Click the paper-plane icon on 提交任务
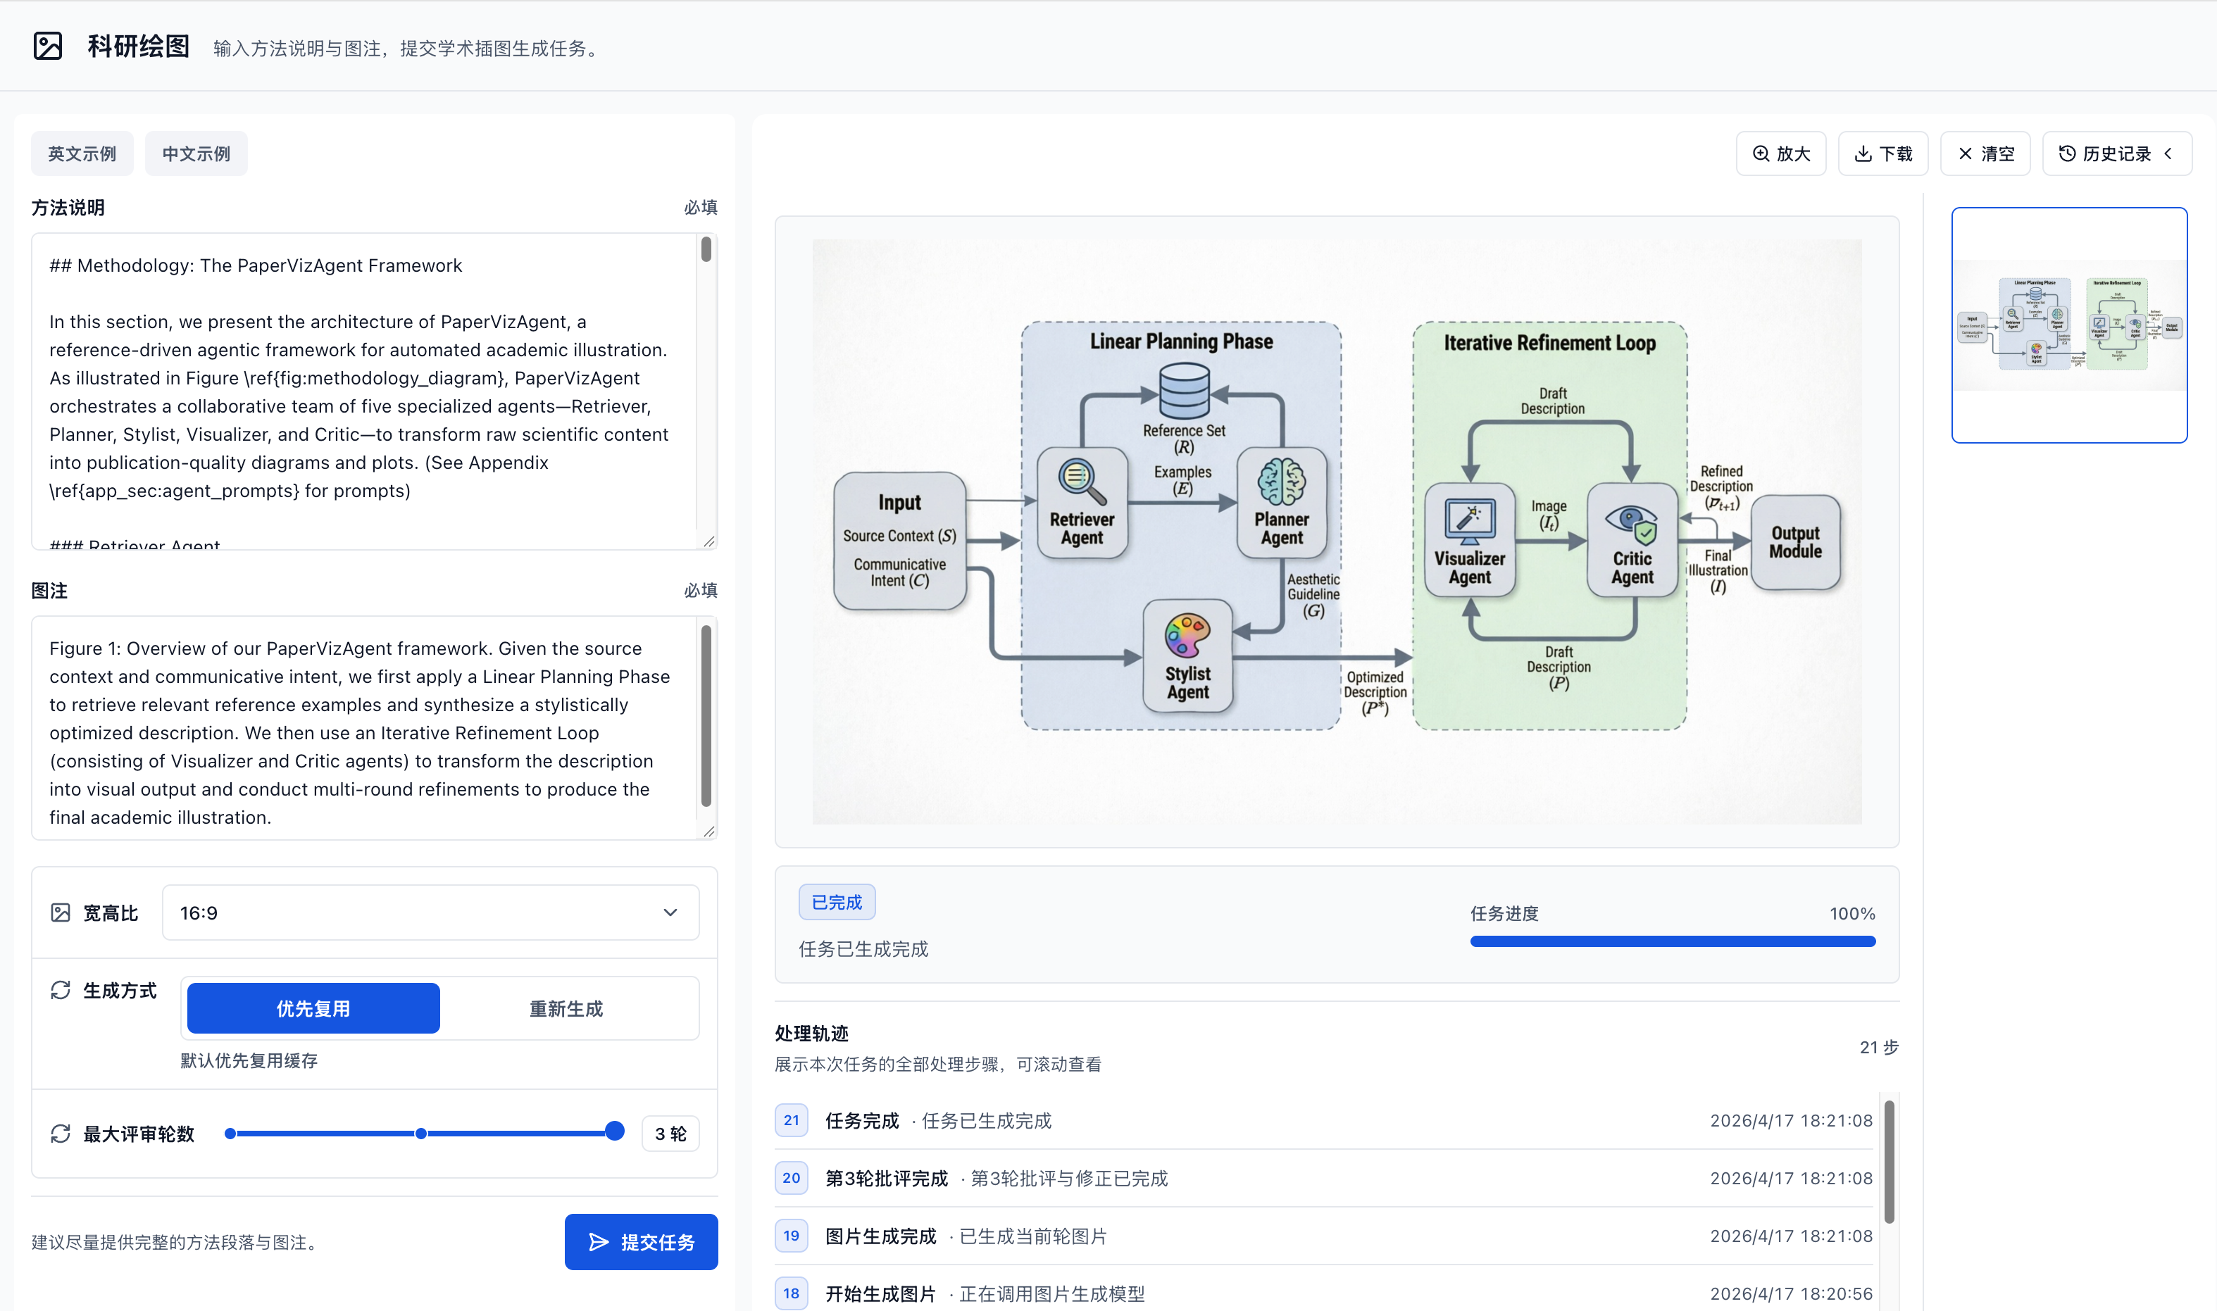Image resolution: width=2217 pixels, height=1311 pixels. click(x=599, y=1242)
